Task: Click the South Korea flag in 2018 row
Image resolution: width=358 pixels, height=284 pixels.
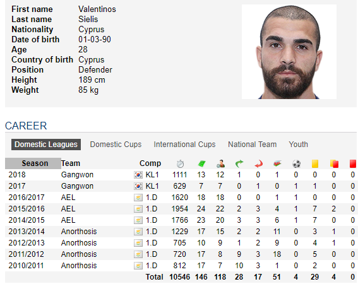Action: click(x=138, y=175)
